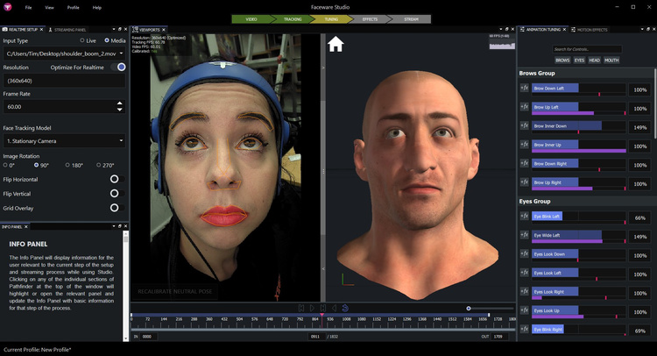Float the Viewports panel
This screenshot has width=657, height=356.
(506, 29)
